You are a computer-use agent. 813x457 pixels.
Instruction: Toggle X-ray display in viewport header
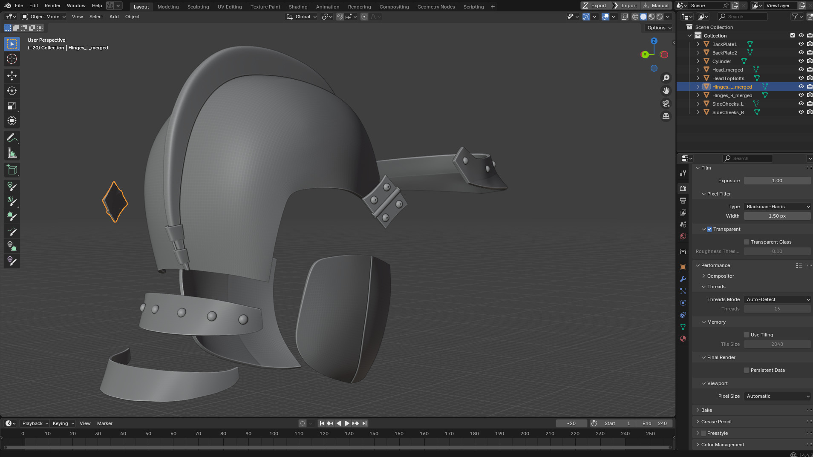tap(624, 17)
